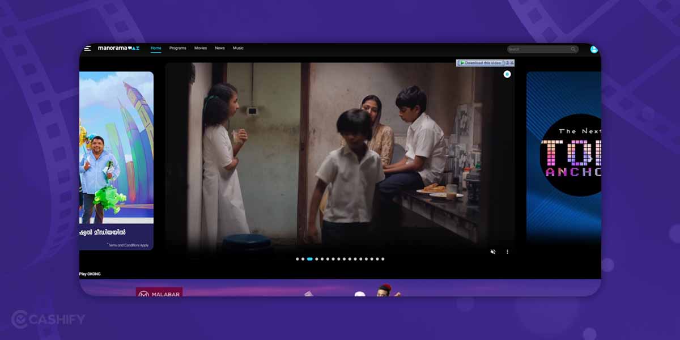The width and height of the screenshot is (680, 340).
Task: Select the fourth carousel dot after the blue one
Action: point(333,259)
